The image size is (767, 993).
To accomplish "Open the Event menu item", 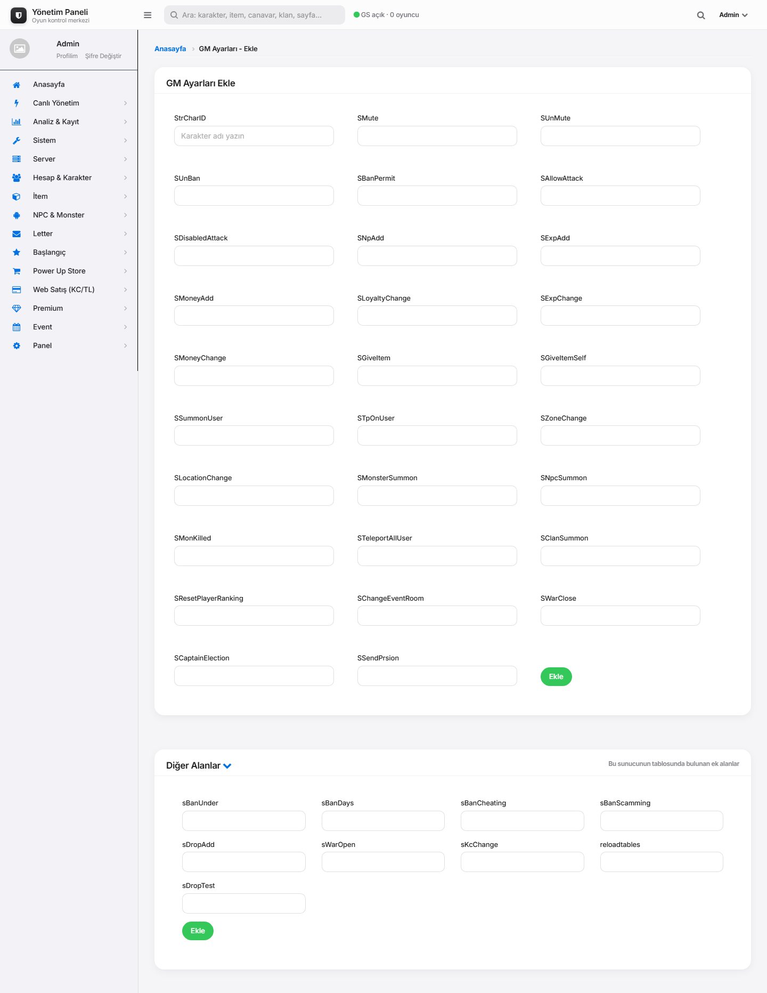I will (69, 327).
